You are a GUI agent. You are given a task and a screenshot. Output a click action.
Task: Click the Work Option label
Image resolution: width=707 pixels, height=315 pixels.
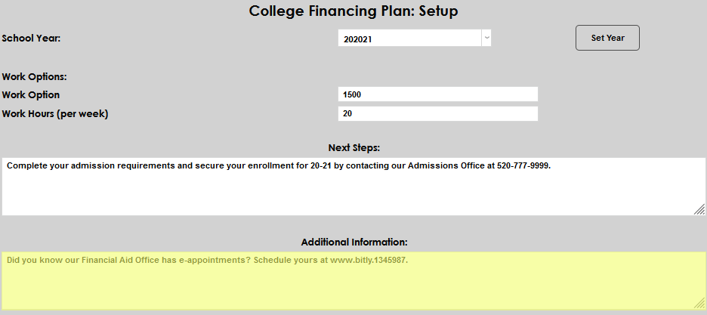(31, 95)
